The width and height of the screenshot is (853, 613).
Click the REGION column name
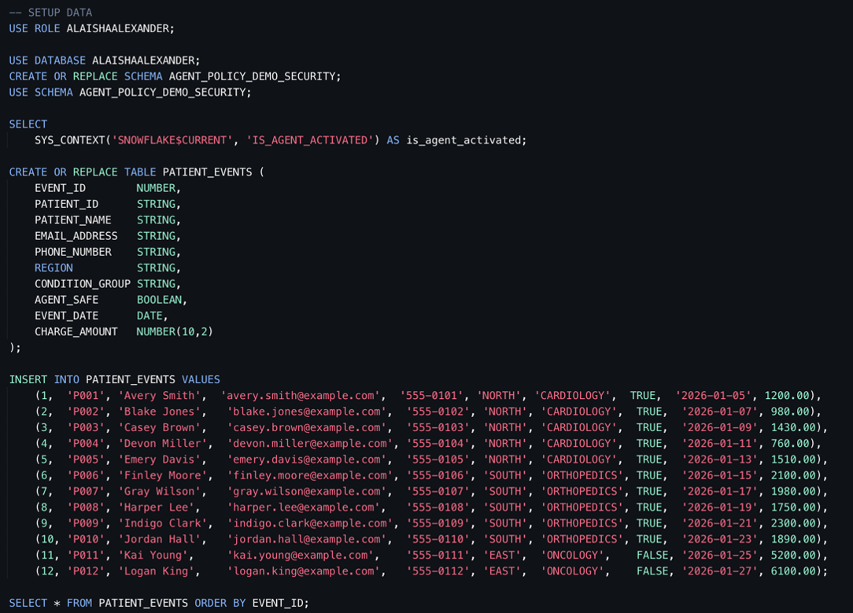54,268
